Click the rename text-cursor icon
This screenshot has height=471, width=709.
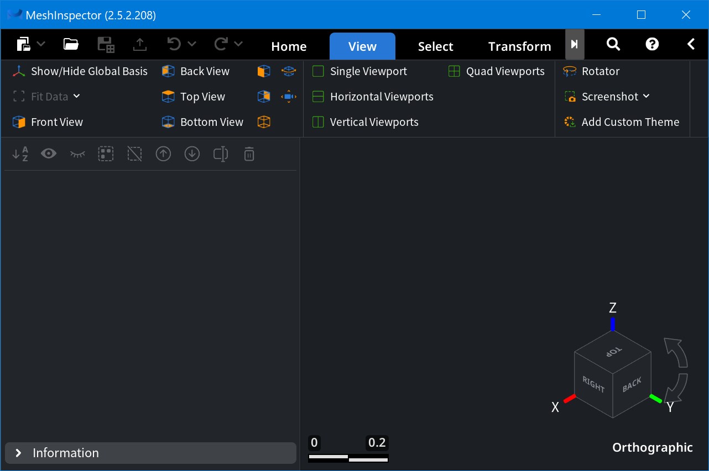coord(221,154)
